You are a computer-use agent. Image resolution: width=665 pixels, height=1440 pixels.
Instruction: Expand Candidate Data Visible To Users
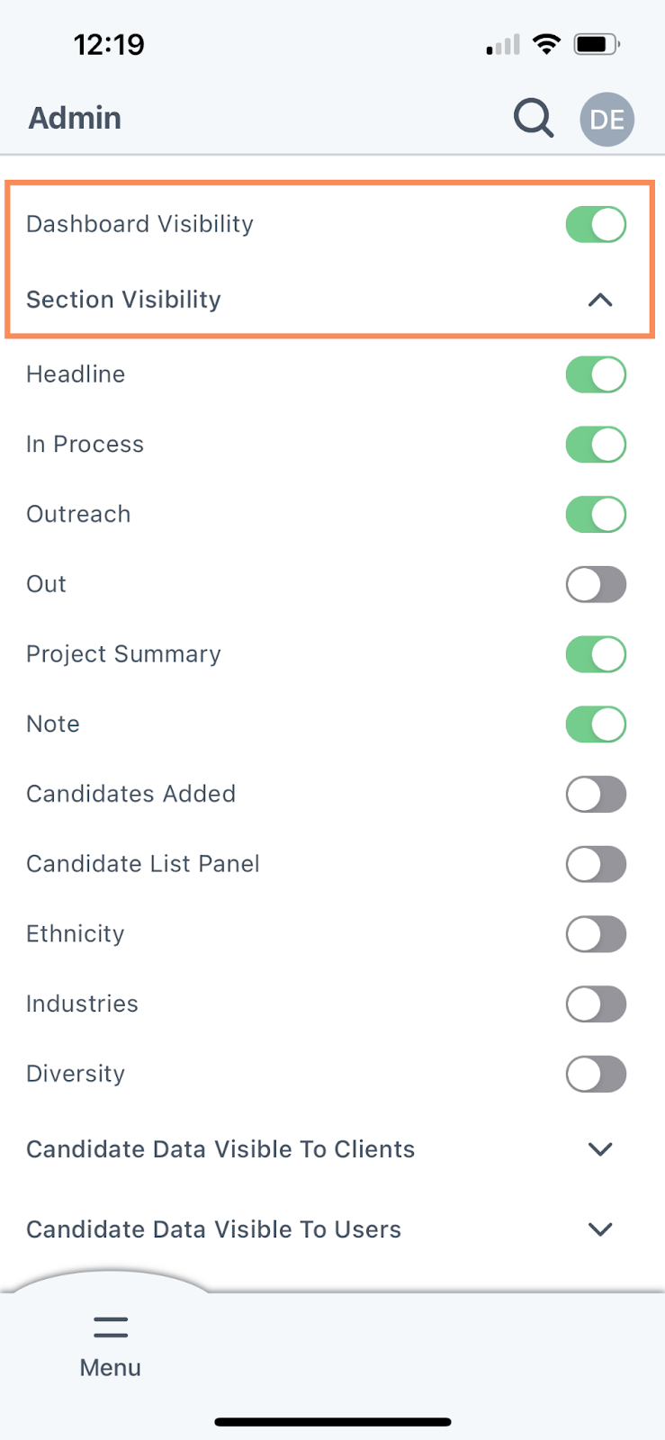(600, 1229)
